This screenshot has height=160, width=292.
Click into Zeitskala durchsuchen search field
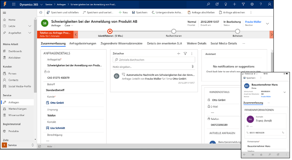click(154, 60)
